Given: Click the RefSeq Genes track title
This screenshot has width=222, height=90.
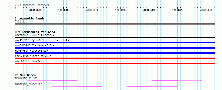Looking at the screenshot, I should pyautogui.click(x=25, y=75).
